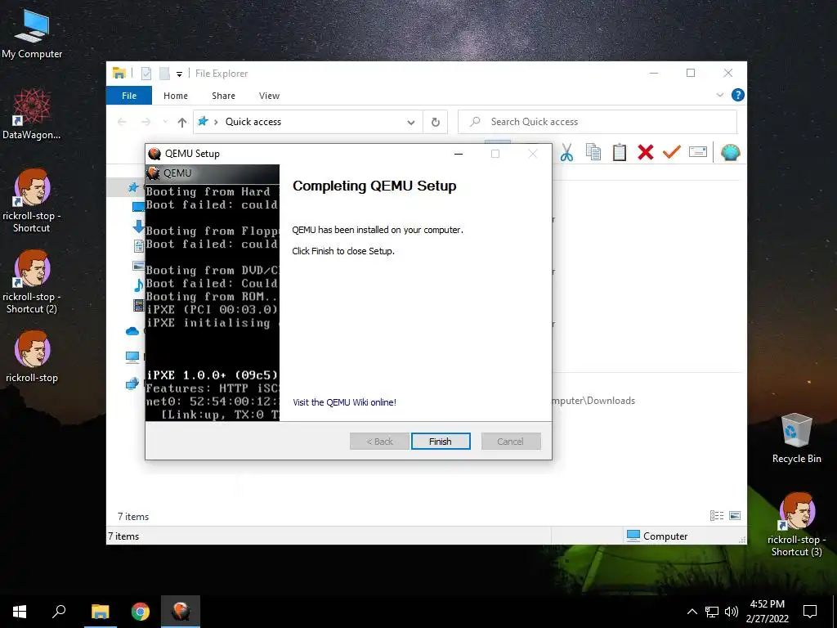This screenshot has width=837, height=628.
Task: Open the recent locations dropdown arrow
Action: point(165,123)
